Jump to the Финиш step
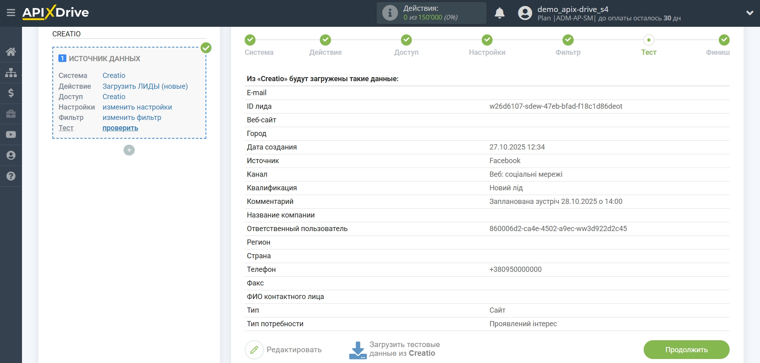 point(724,40)
